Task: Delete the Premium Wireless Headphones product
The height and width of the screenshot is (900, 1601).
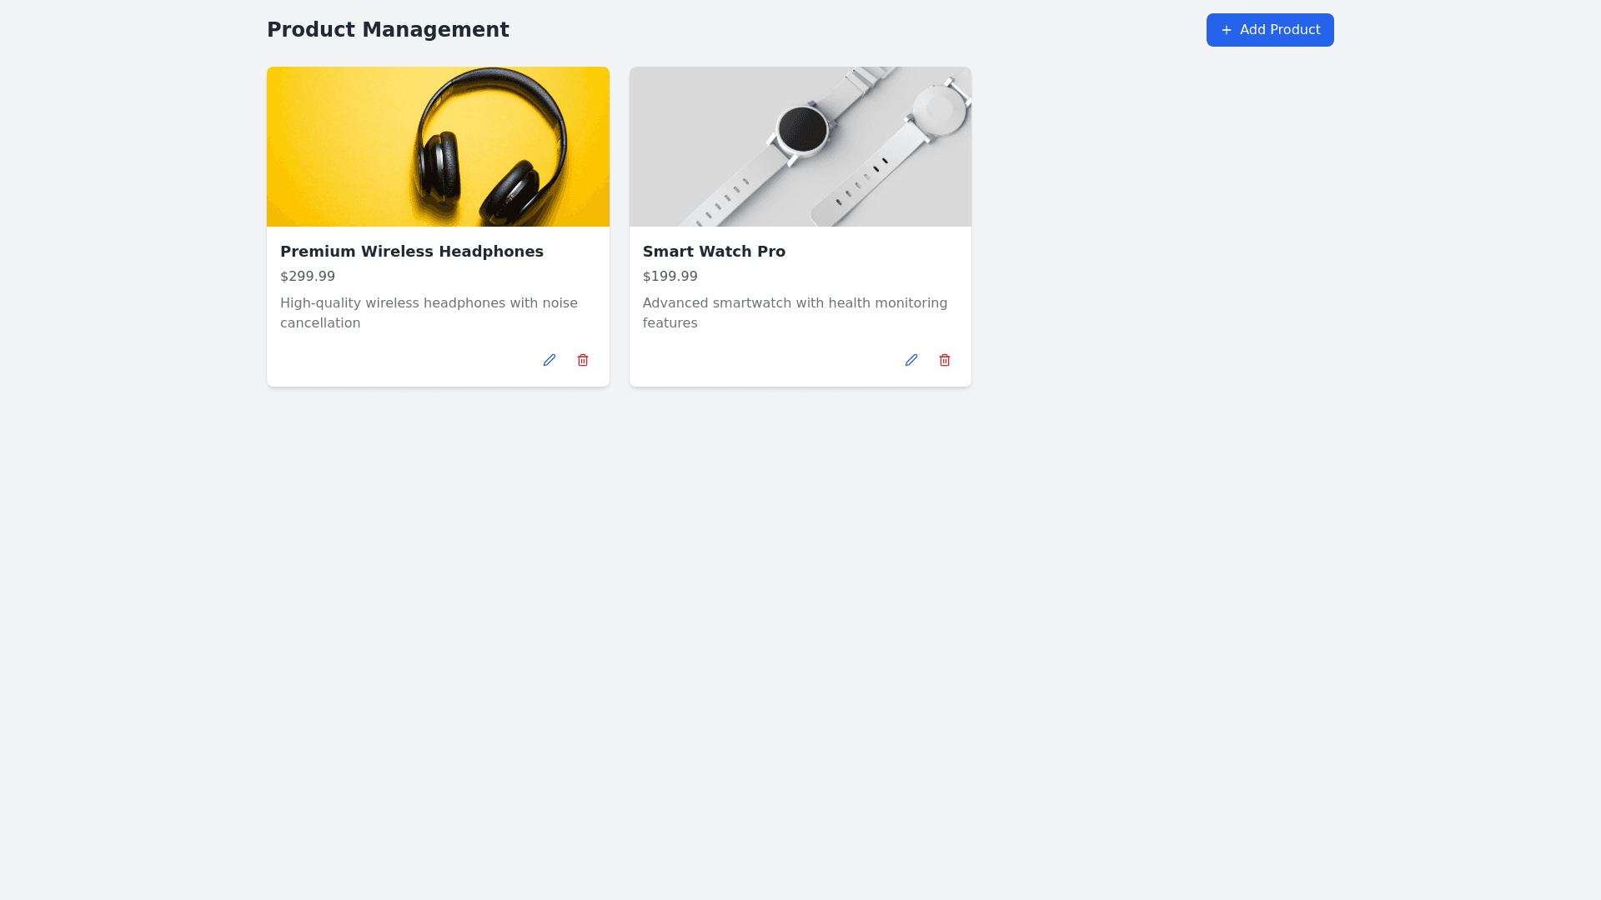Action: click(x=583, y=360)
